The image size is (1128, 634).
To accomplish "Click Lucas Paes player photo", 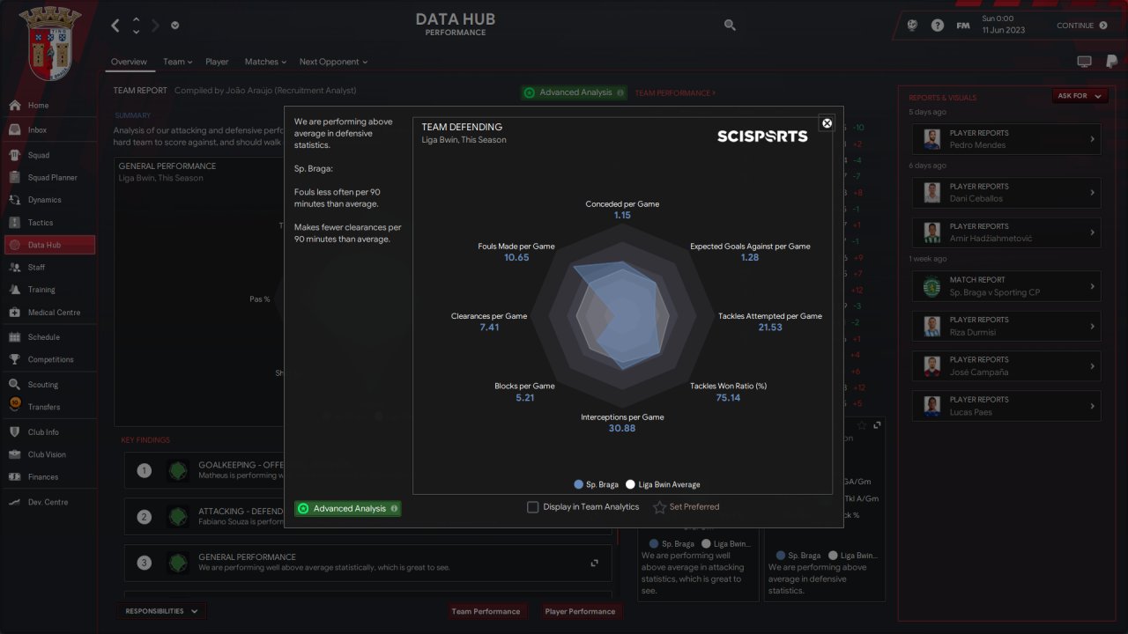I will 932,406.
